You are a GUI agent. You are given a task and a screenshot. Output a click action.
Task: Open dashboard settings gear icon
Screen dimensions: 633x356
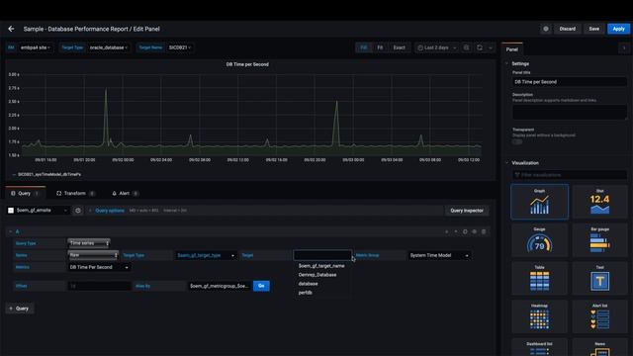coord(546,29)
